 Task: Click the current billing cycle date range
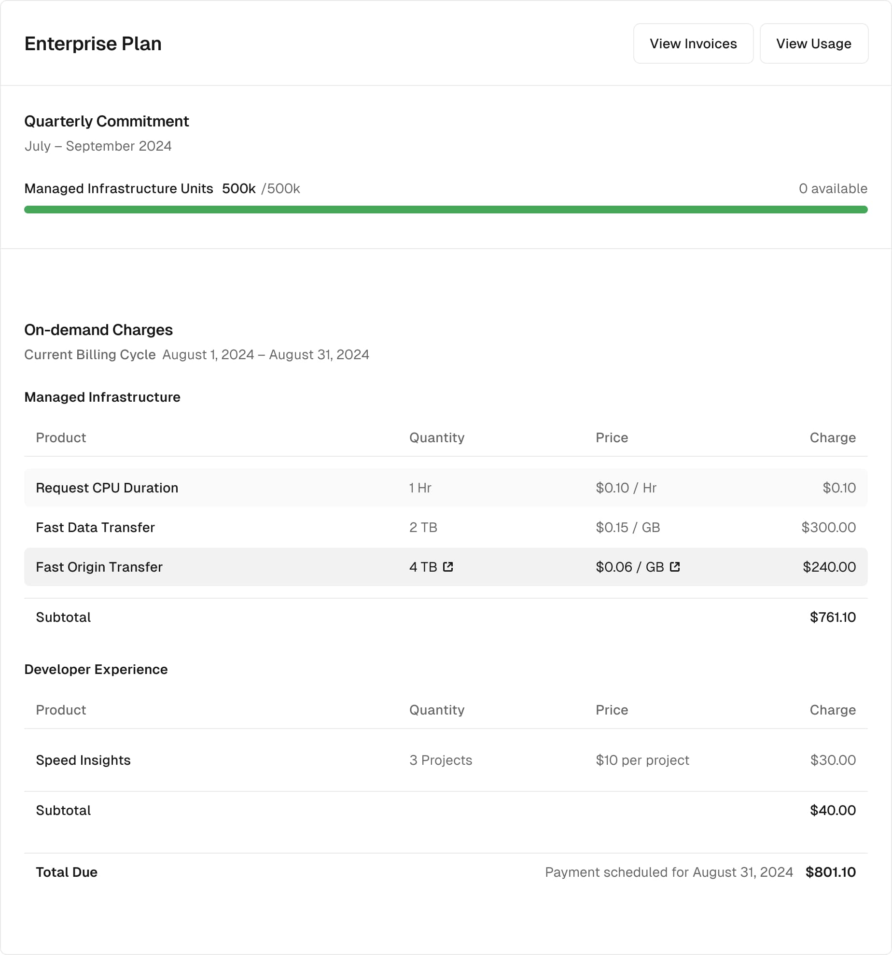tap(266, 354)
